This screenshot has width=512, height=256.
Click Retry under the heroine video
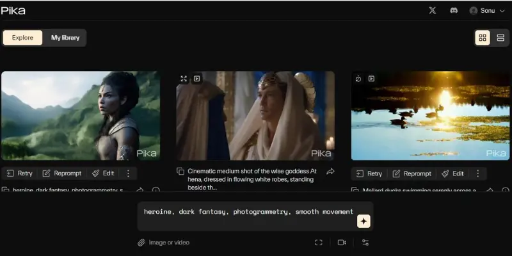tap(19, 173)
